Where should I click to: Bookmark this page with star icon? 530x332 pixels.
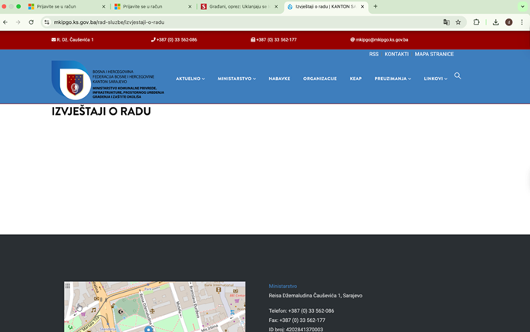tap(457, 22)
